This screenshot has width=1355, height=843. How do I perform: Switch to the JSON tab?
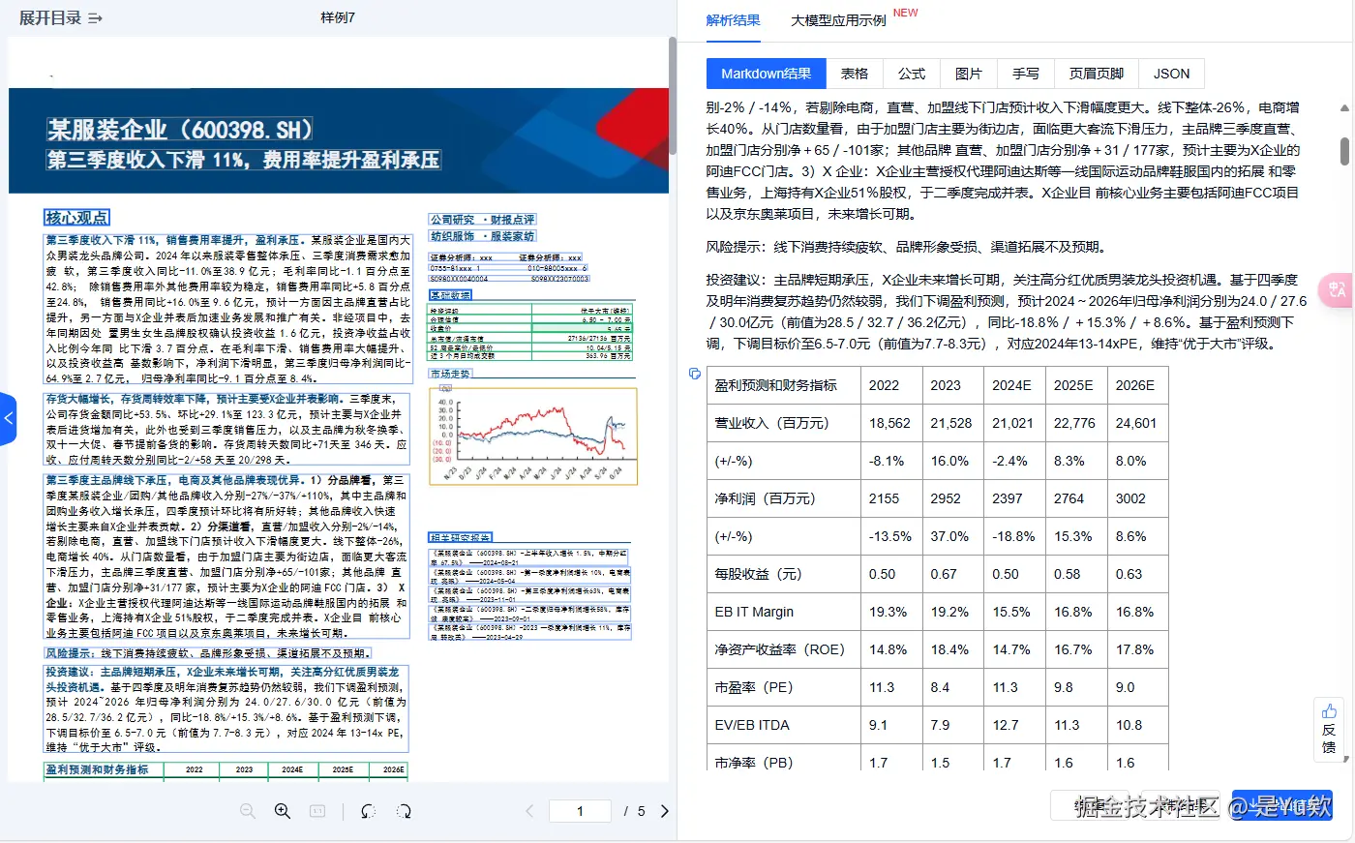pos(1171,74)
